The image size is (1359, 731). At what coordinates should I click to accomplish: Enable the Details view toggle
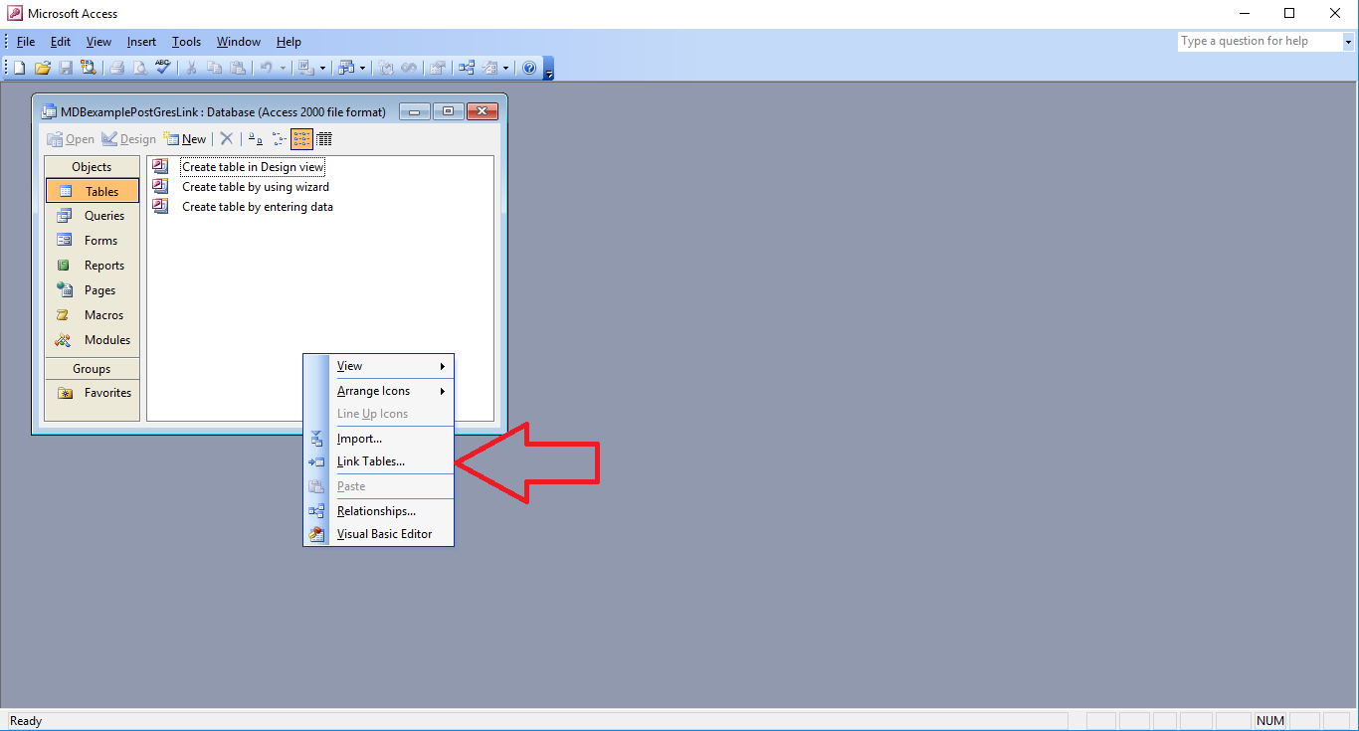324,139
